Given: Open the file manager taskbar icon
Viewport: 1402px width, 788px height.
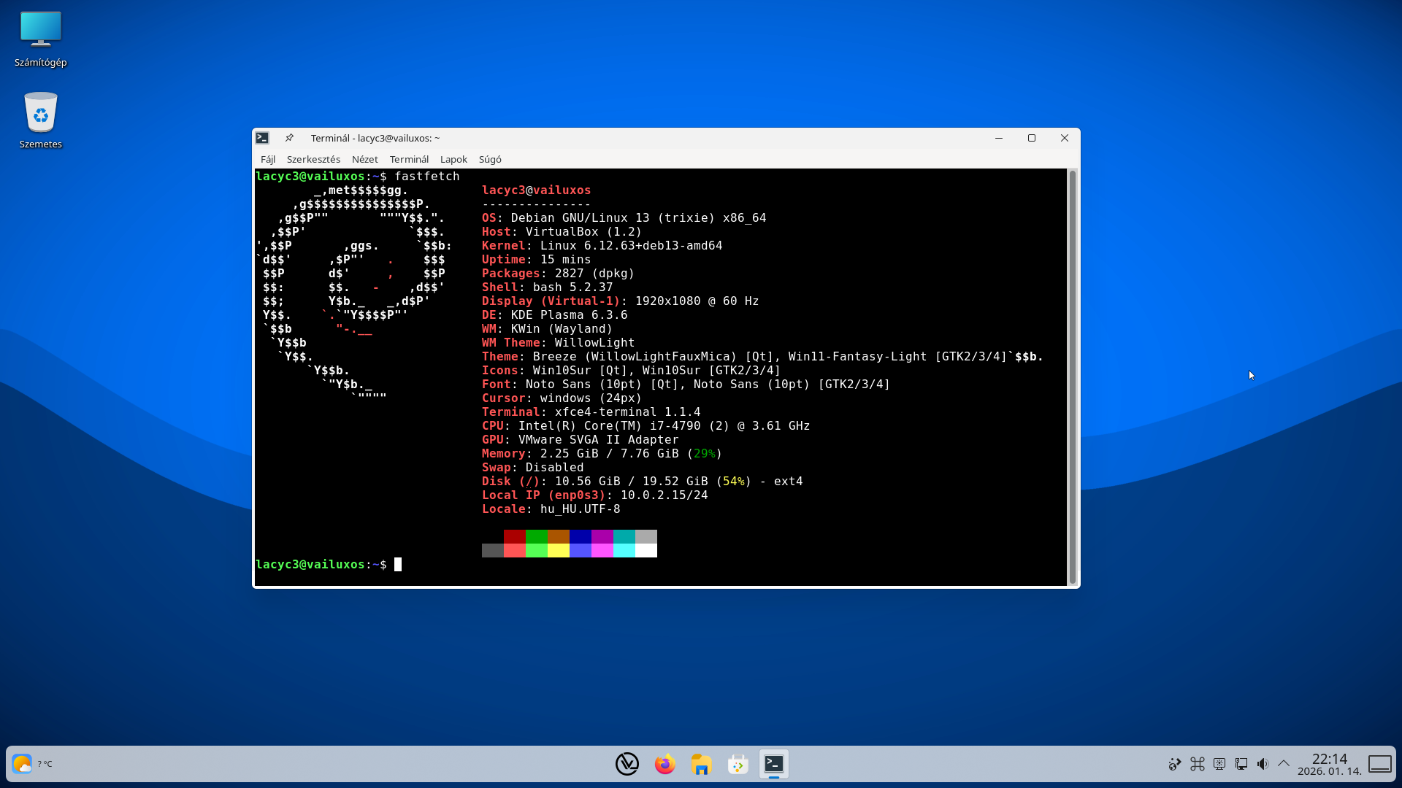Looking at the screenshot, I should click(701, 764).
